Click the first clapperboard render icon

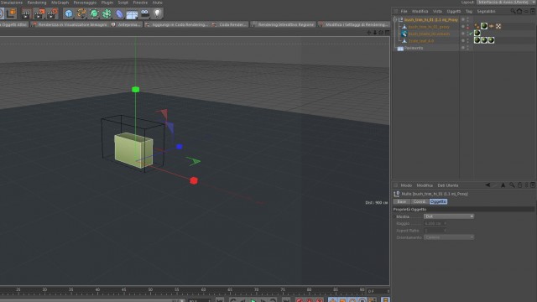tap(26, 13)
